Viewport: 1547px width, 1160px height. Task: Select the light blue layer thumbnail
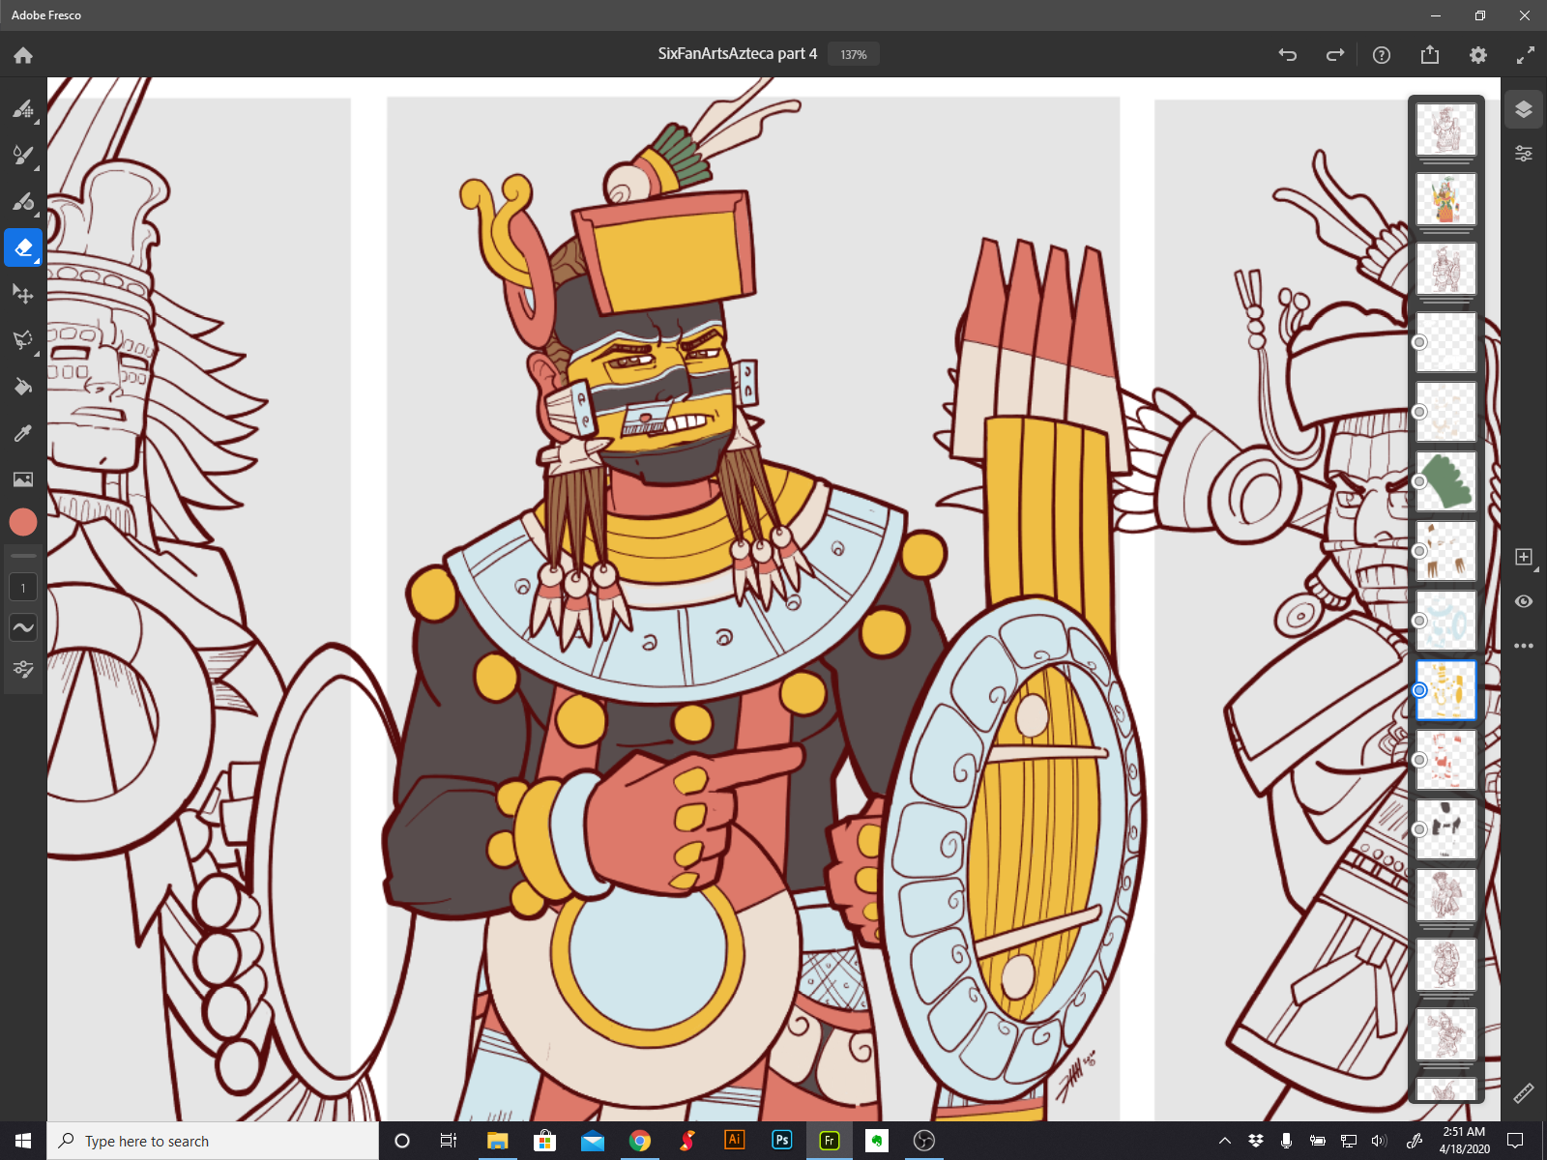(x=1446, y=620)
